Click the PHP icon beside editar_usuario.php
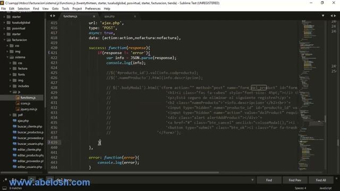 click(15, 167)
